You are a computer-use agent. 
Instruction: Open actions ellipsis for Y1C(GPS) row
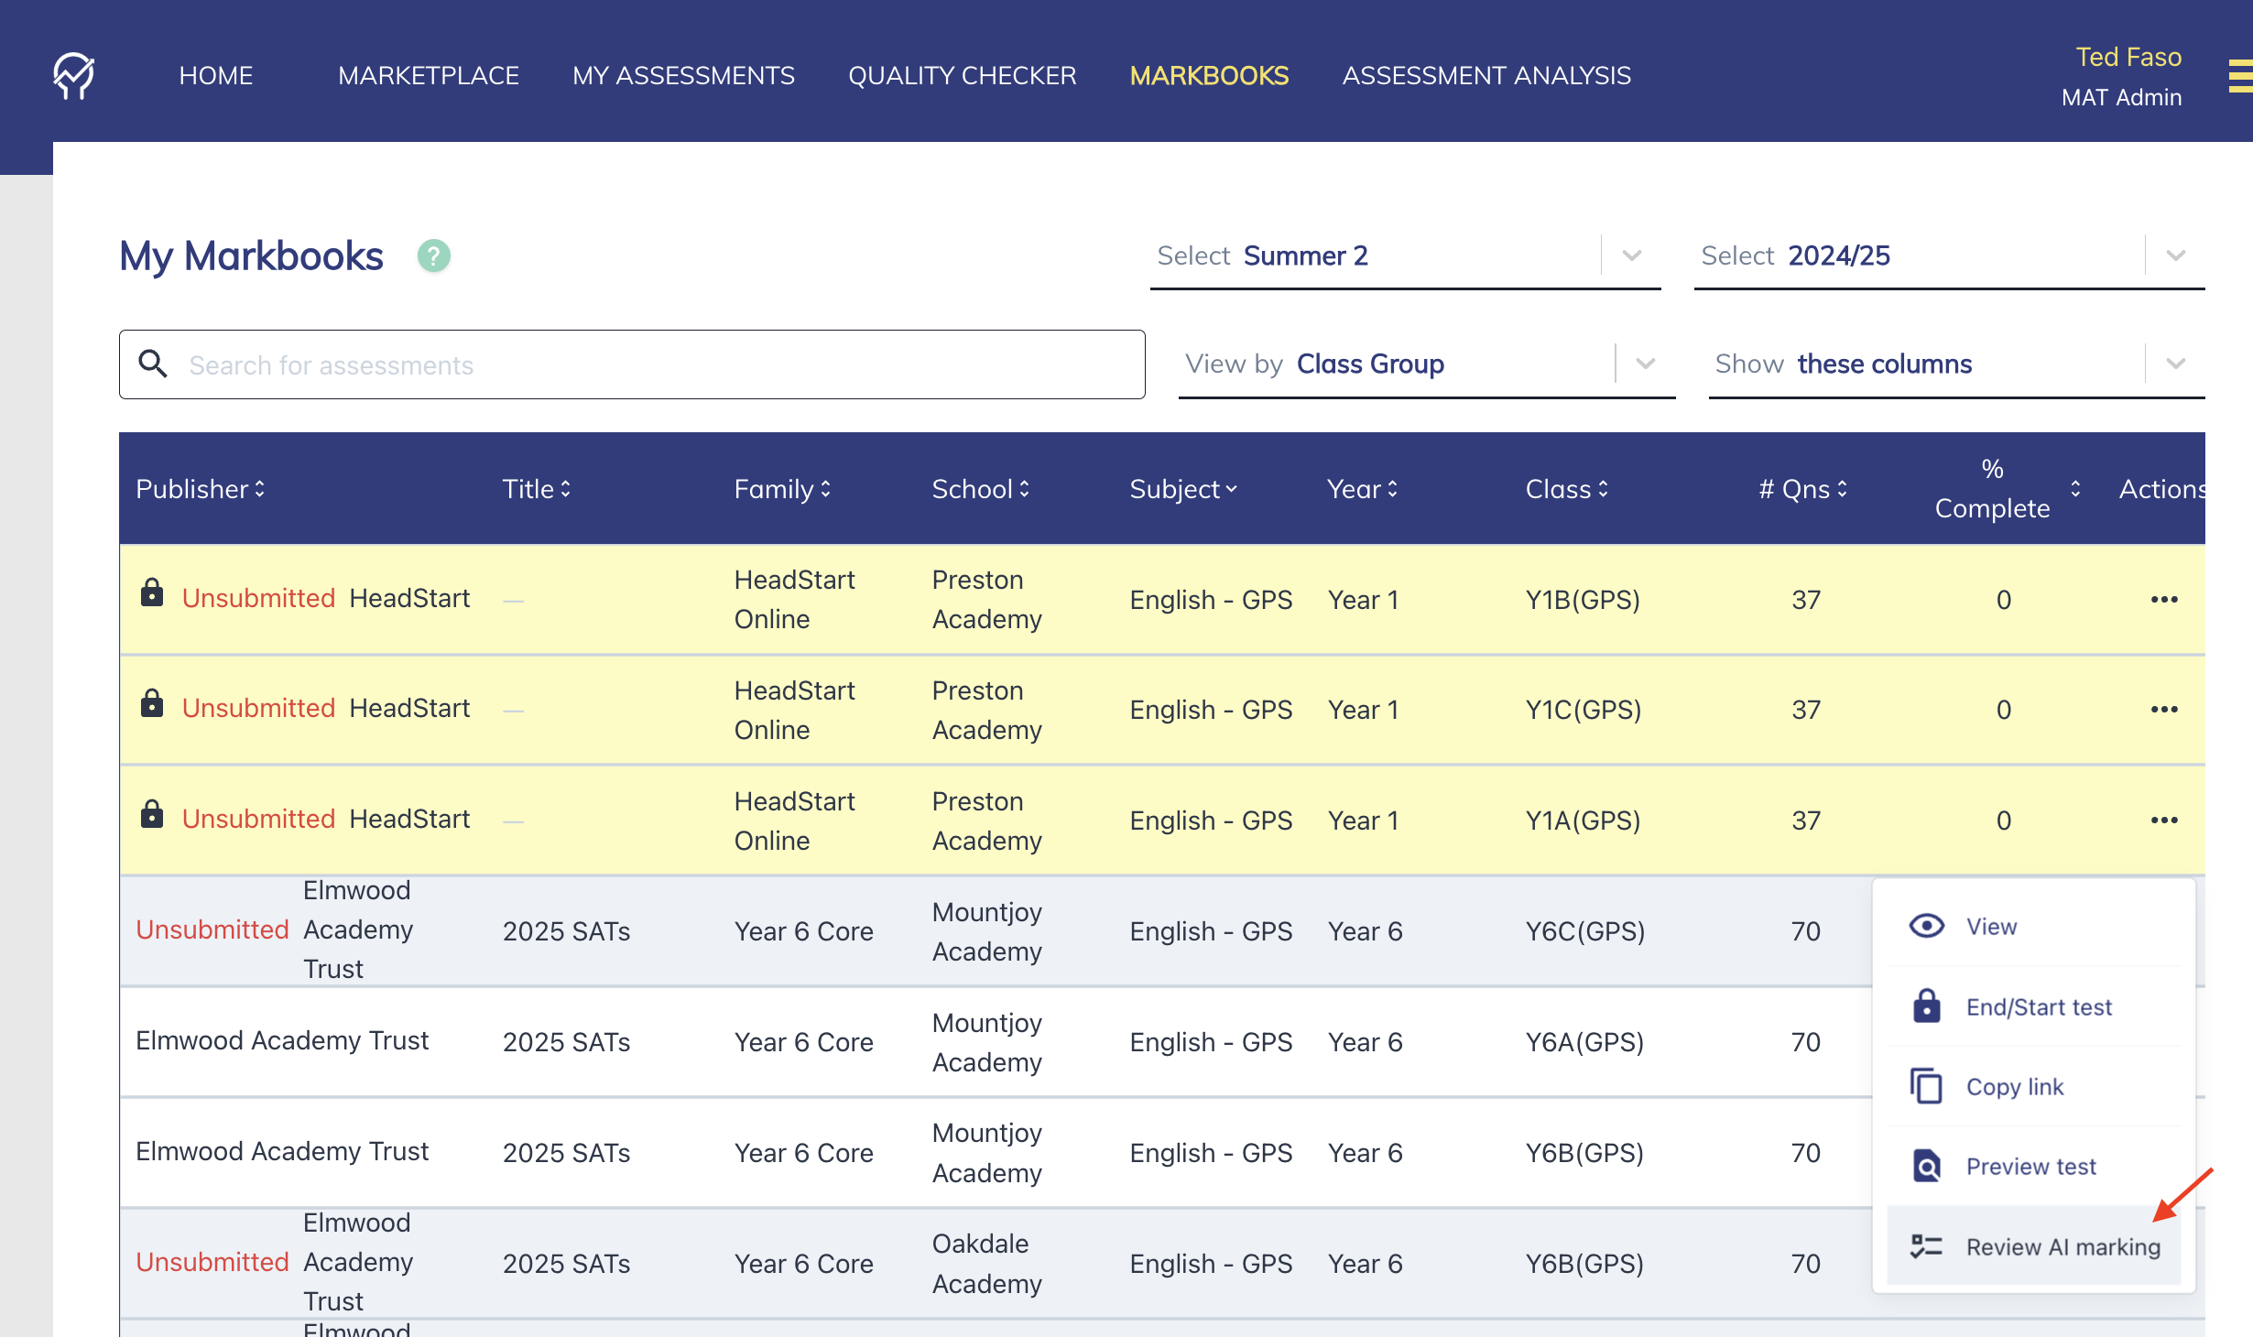2164,710
